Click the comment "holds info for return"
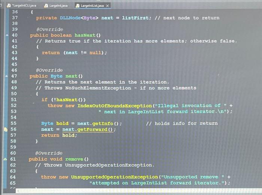 182,123
